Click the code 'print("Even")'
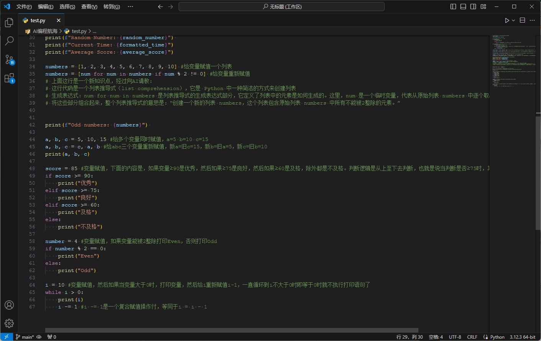 coord(79,256)
